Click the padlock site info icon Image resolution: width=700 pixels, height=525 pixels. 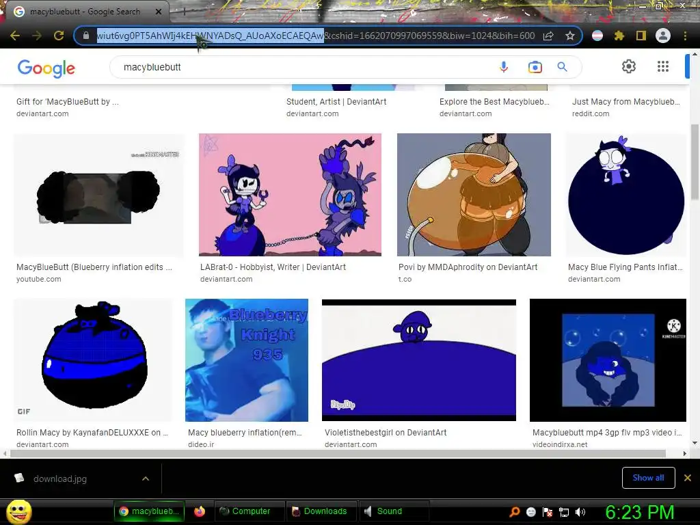[x=86, y=36]
